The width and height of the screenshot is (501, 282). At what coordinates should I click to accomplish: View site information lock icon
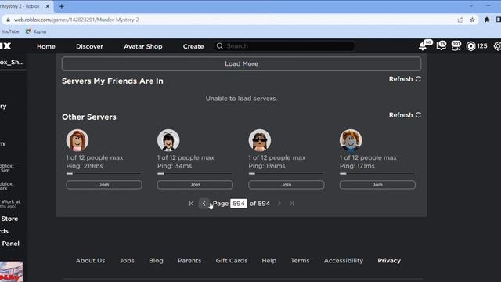tap(9, 20)
